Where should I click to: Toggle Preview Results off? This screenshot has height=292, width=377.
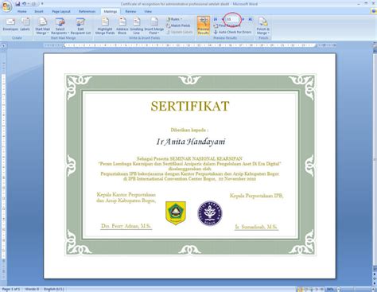[204, 25]
